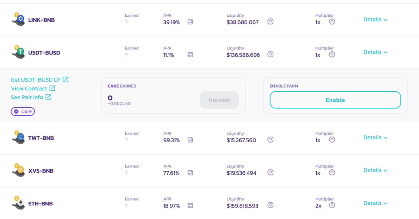Open the See Pair Info link
This screenshot has width=419, height=219.
click(x=31, y=97)
